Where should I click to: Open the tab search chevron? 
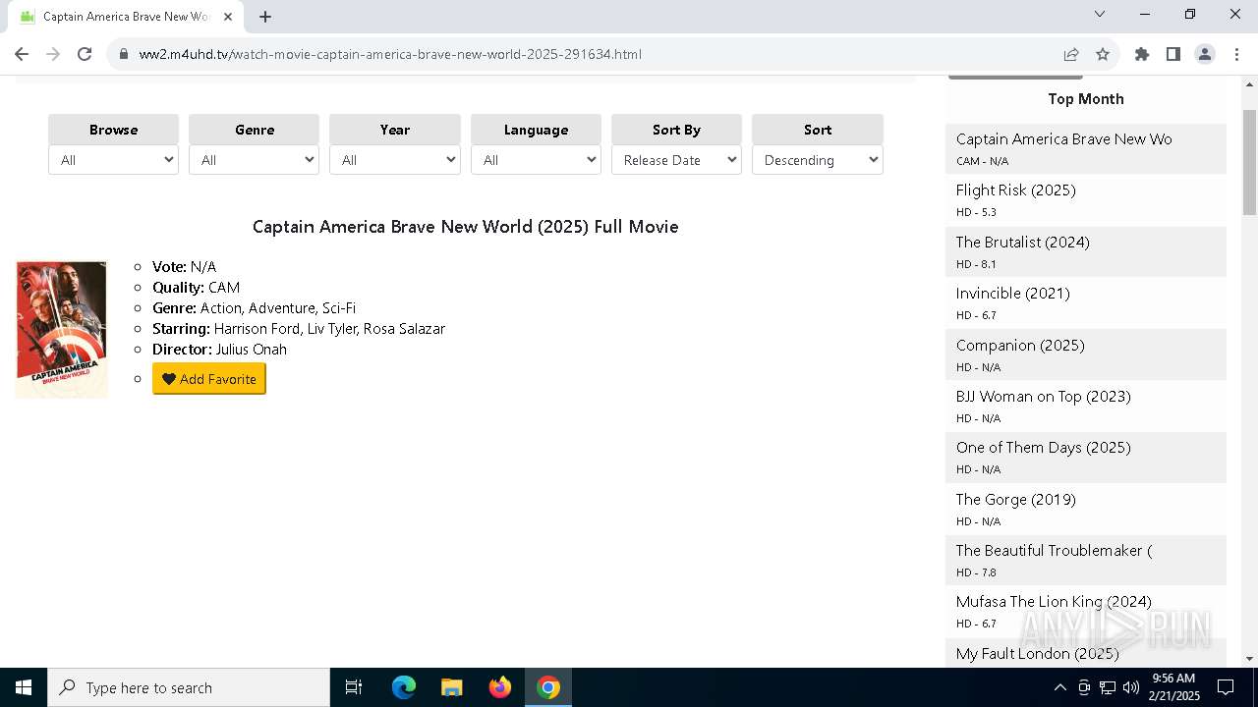[x=1100, y=15]
